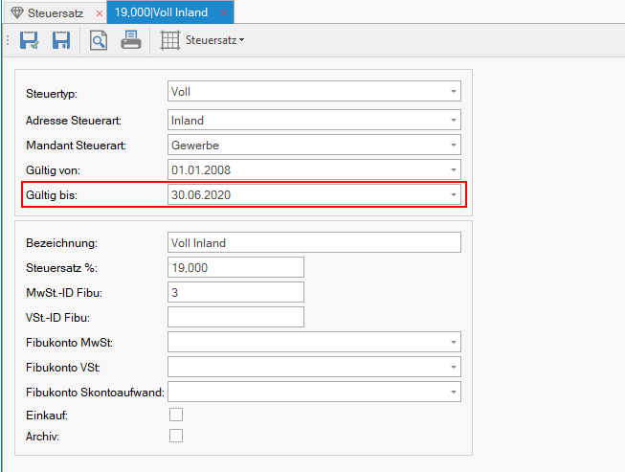Switch to the Steuersatz tab

click(56, 13)
